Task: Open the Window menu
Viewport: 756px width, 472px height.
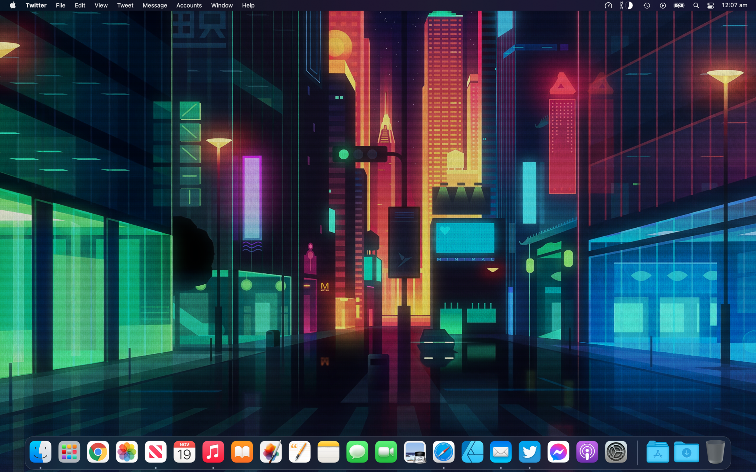Action: pyautogui.click(x=222, y=5)
